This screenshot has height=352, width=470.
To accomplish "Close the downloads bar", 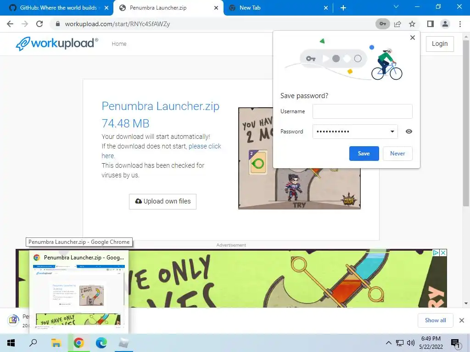I will click(x=461, y=320).
